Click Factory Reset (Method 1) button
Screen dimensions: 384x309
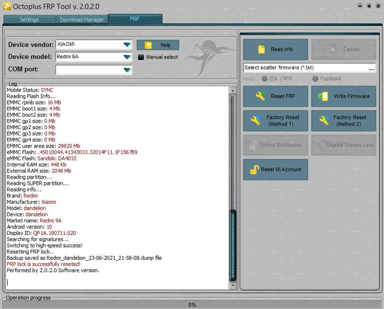276,121
